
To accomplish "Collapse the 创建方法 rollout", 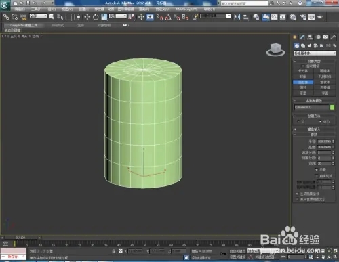I will click(x=314, y=116).
